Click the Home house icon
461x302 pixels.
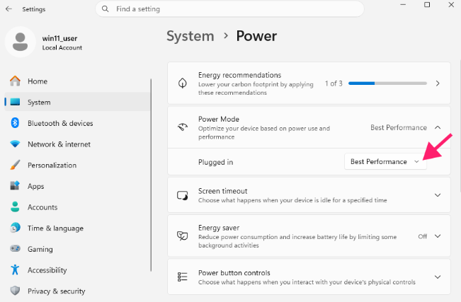tap(15, 81)
